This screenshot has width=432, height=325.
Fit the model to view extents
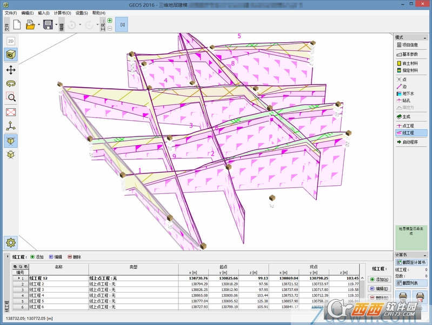pyautogui.click(x=11, y=112)
